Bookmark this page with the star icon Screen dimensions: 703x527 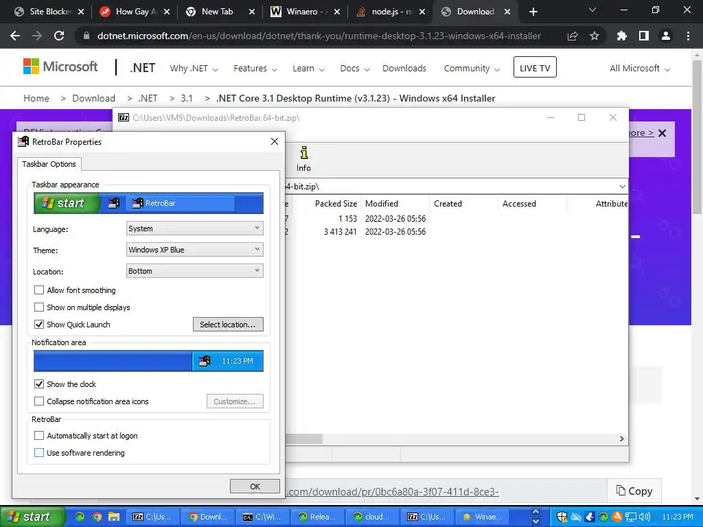[x=595, y=36]
